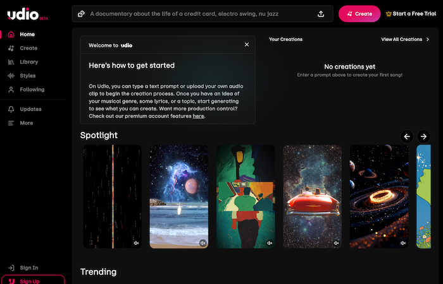443x284 pixels.
Task: Expand View All Creations chevron
Action: [428, 39]
